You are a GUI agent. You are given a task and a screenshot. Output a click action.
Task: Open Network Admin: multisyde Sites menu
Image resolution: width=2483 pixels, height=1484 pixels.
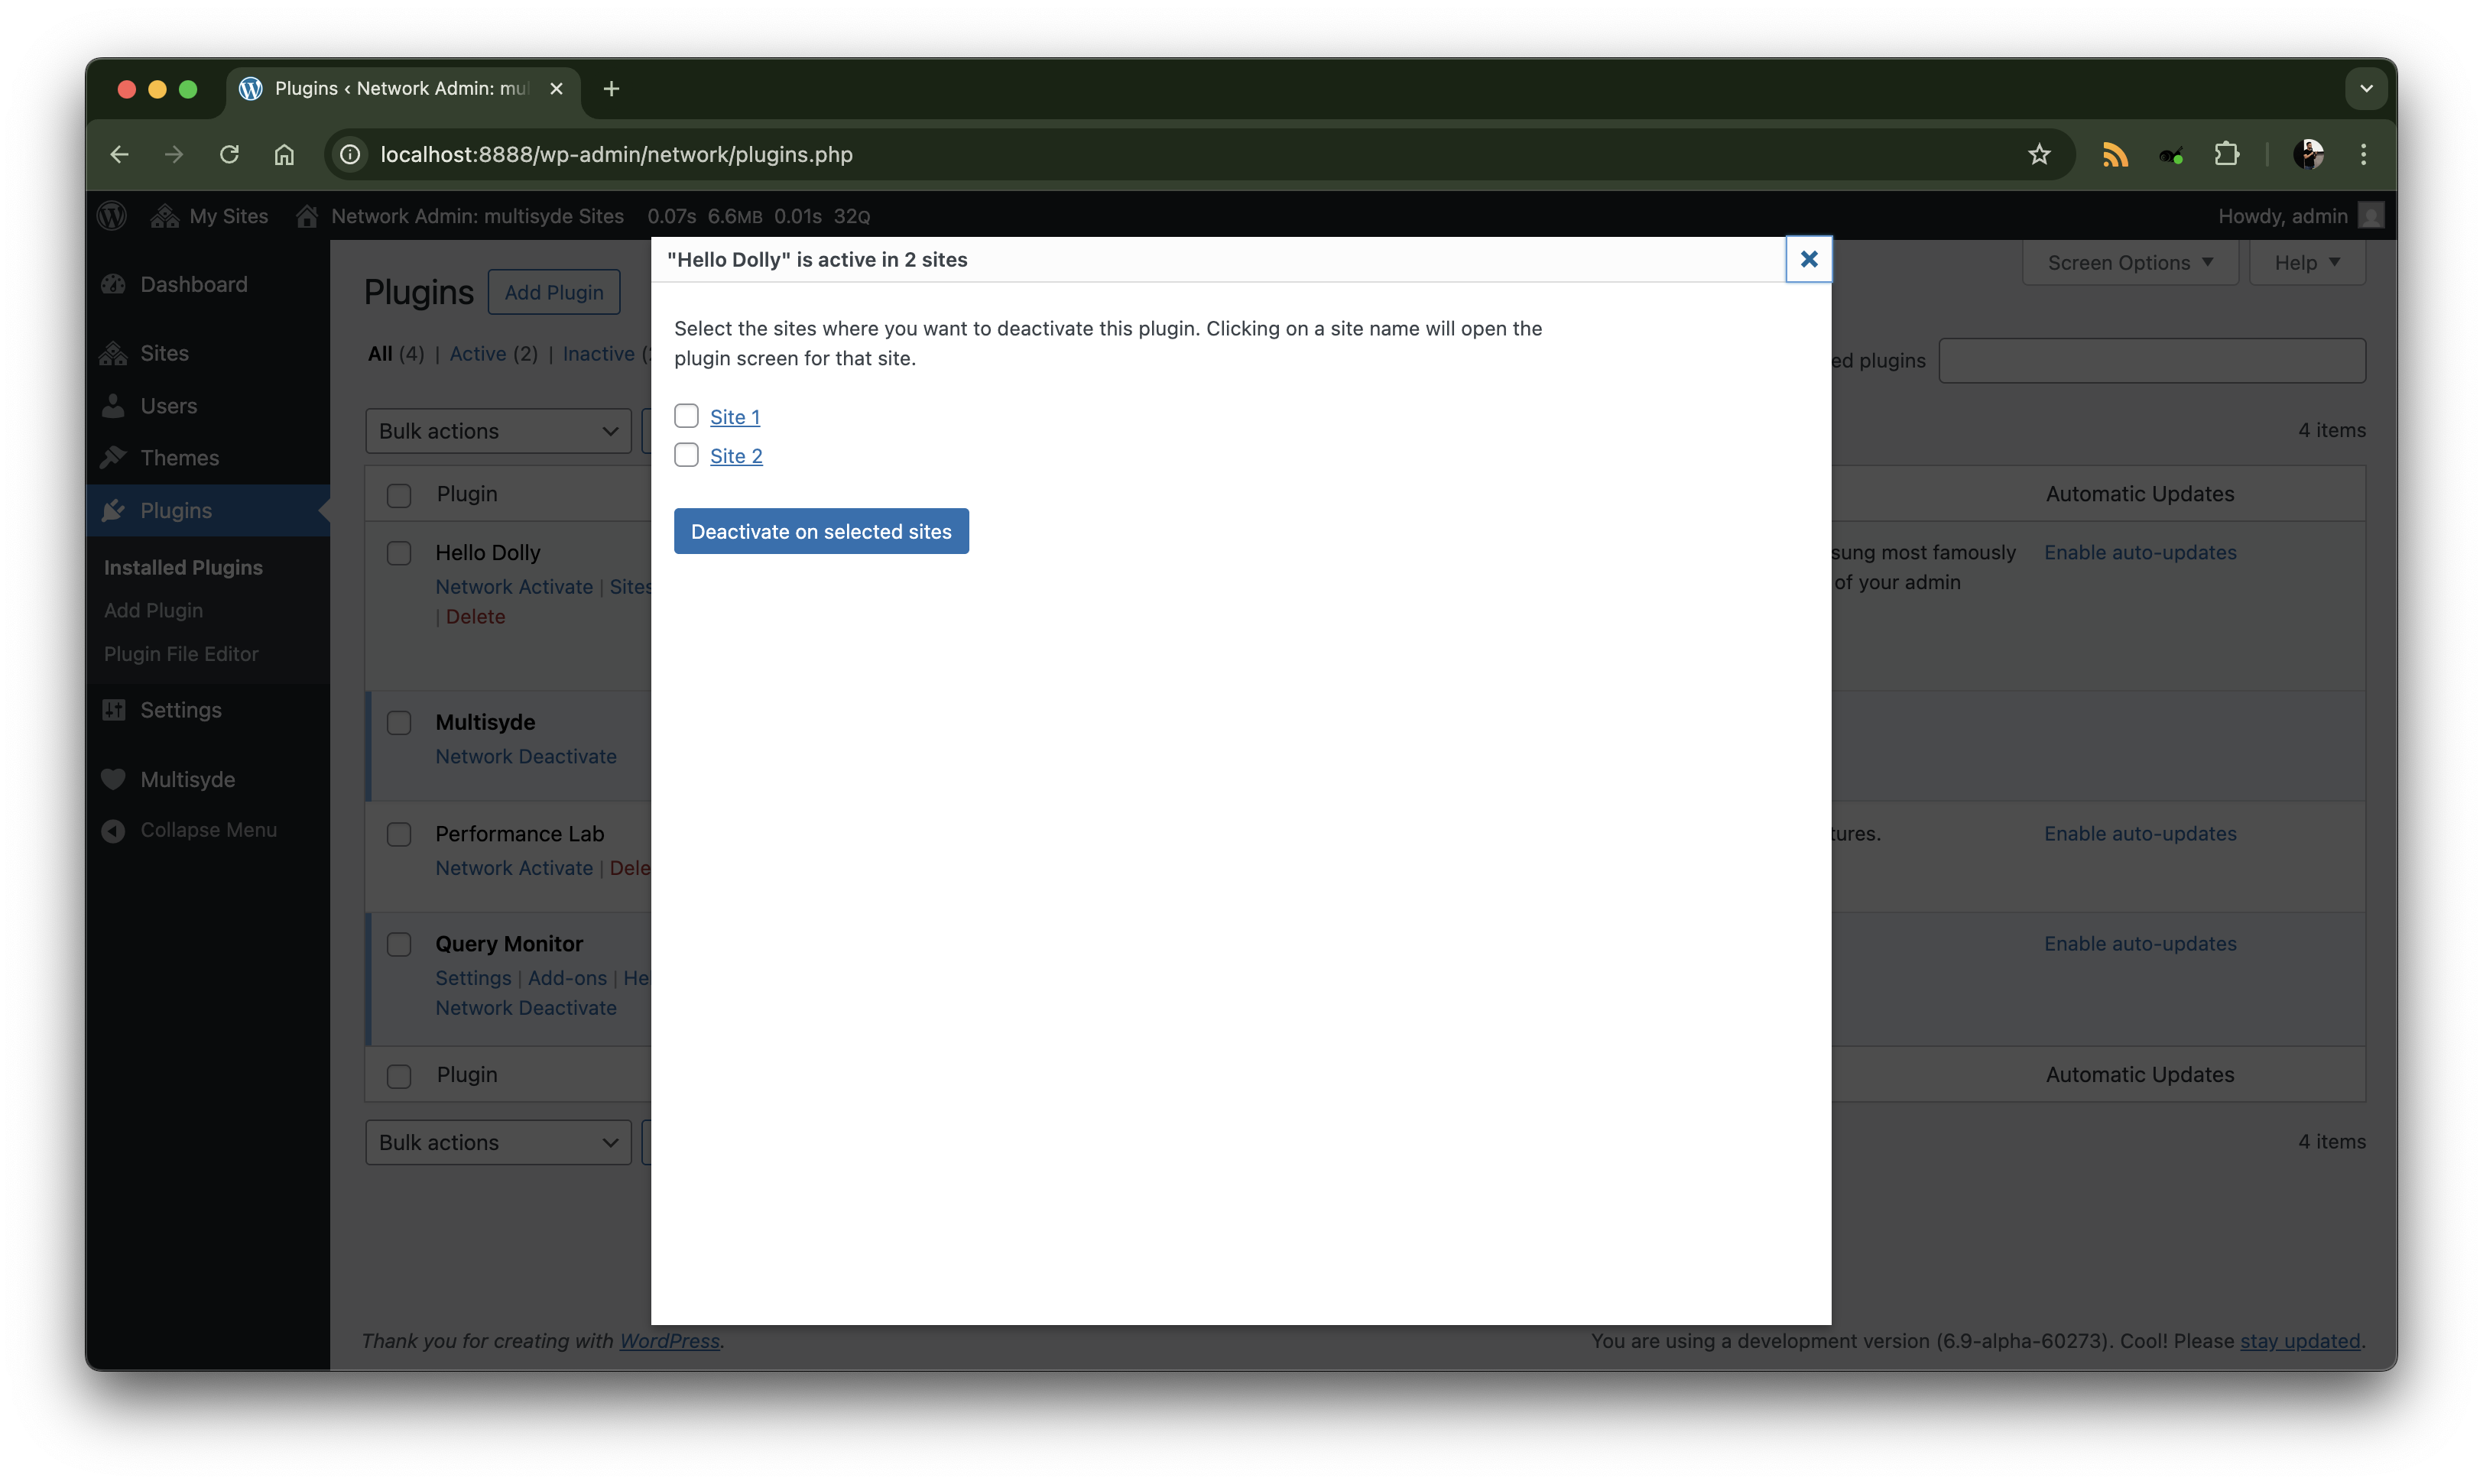pyautogui.click(x=460, y=216)
